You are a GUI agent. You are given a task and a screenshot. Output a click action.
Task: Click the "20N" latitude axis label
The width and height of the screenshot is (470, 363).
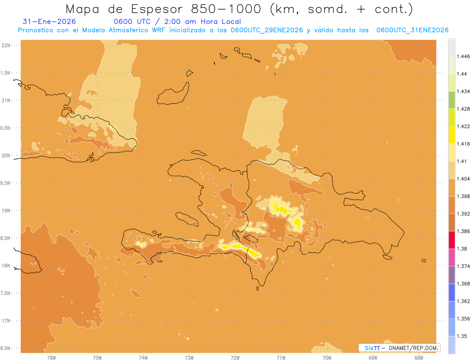[x=6, y=155]
